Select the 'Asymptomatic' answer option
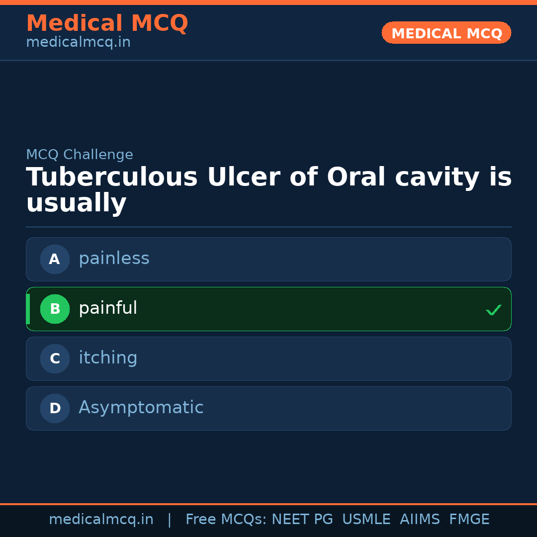 tap(268, 408)
